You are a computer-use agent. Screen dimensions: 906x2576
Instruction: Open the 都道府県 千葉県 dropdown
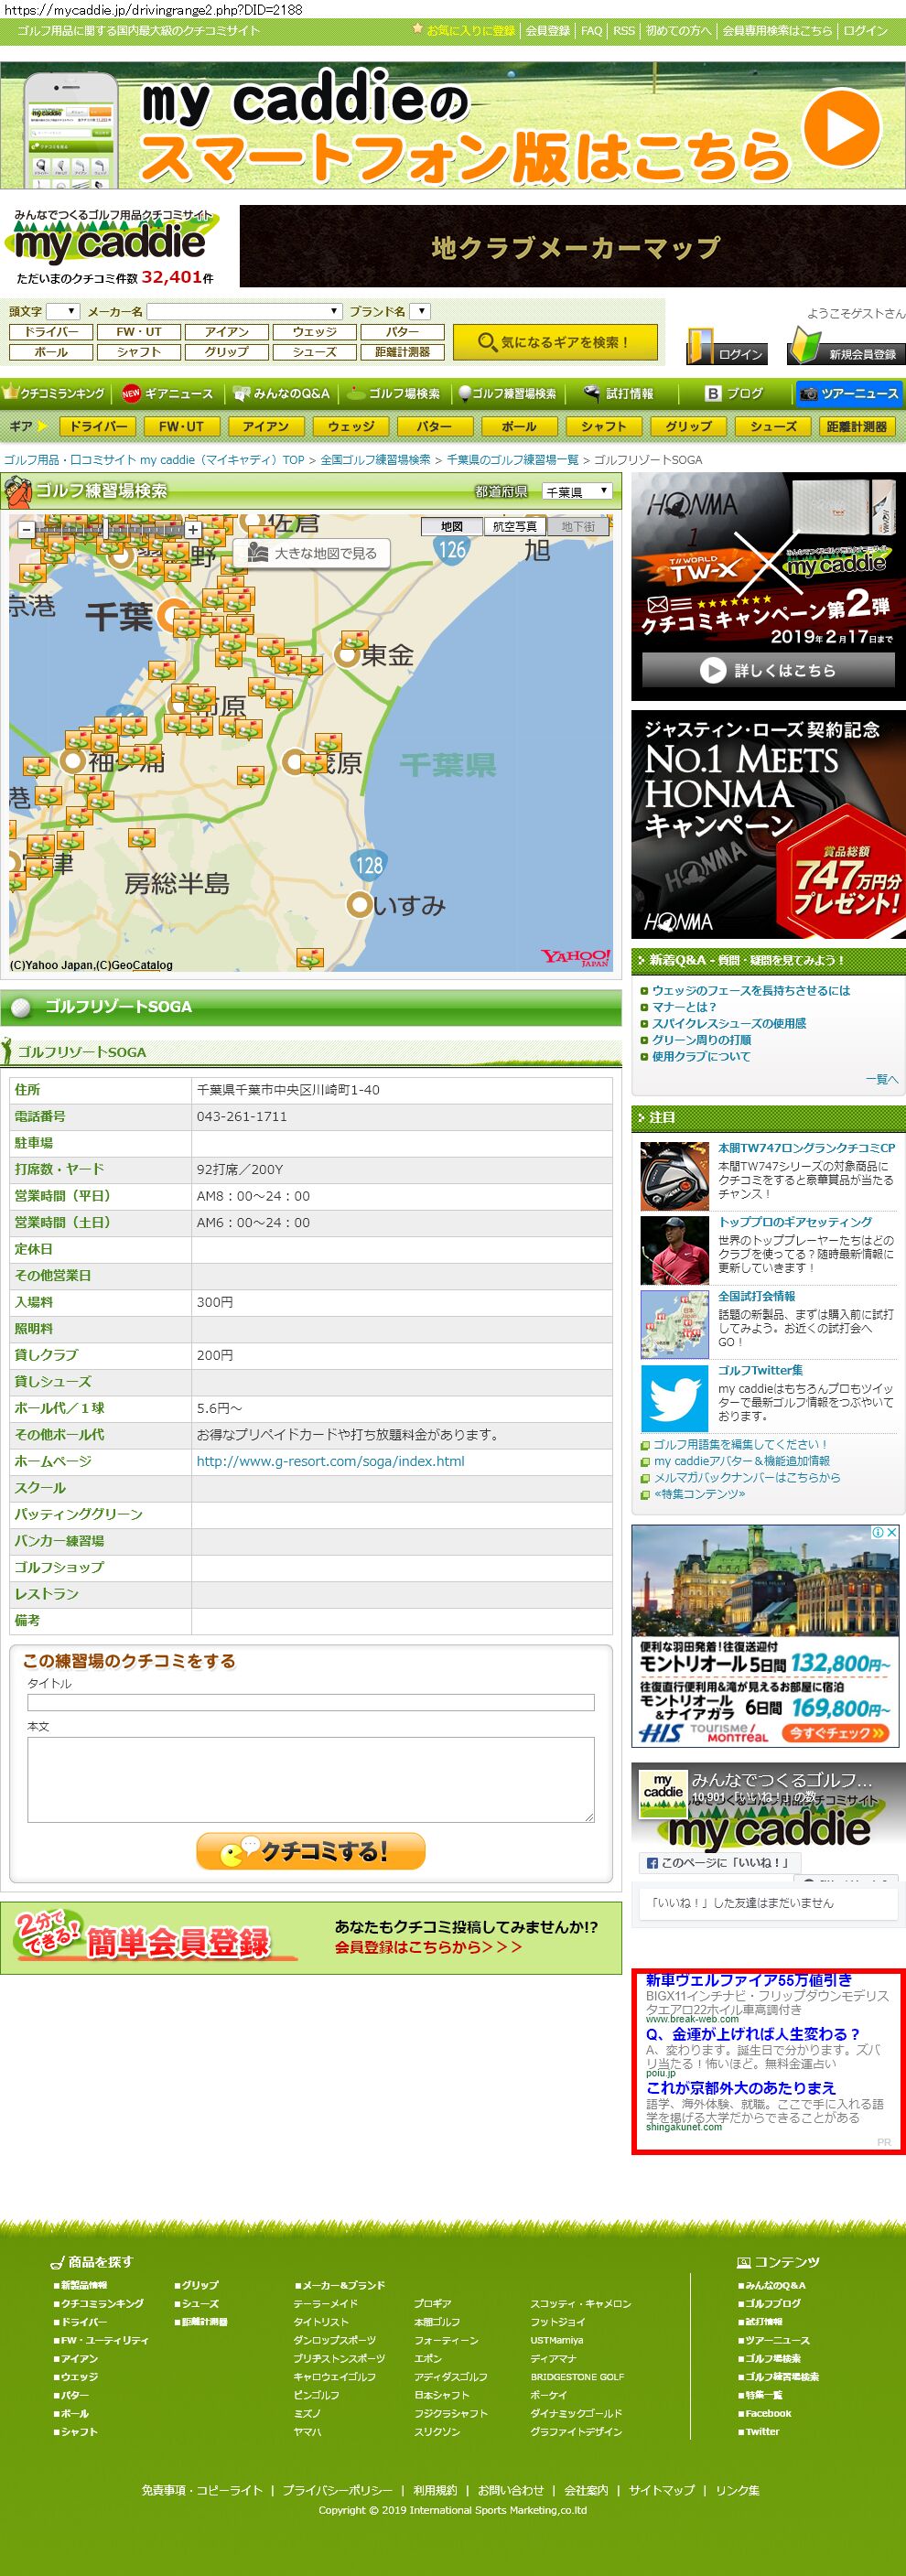[577, 491]
